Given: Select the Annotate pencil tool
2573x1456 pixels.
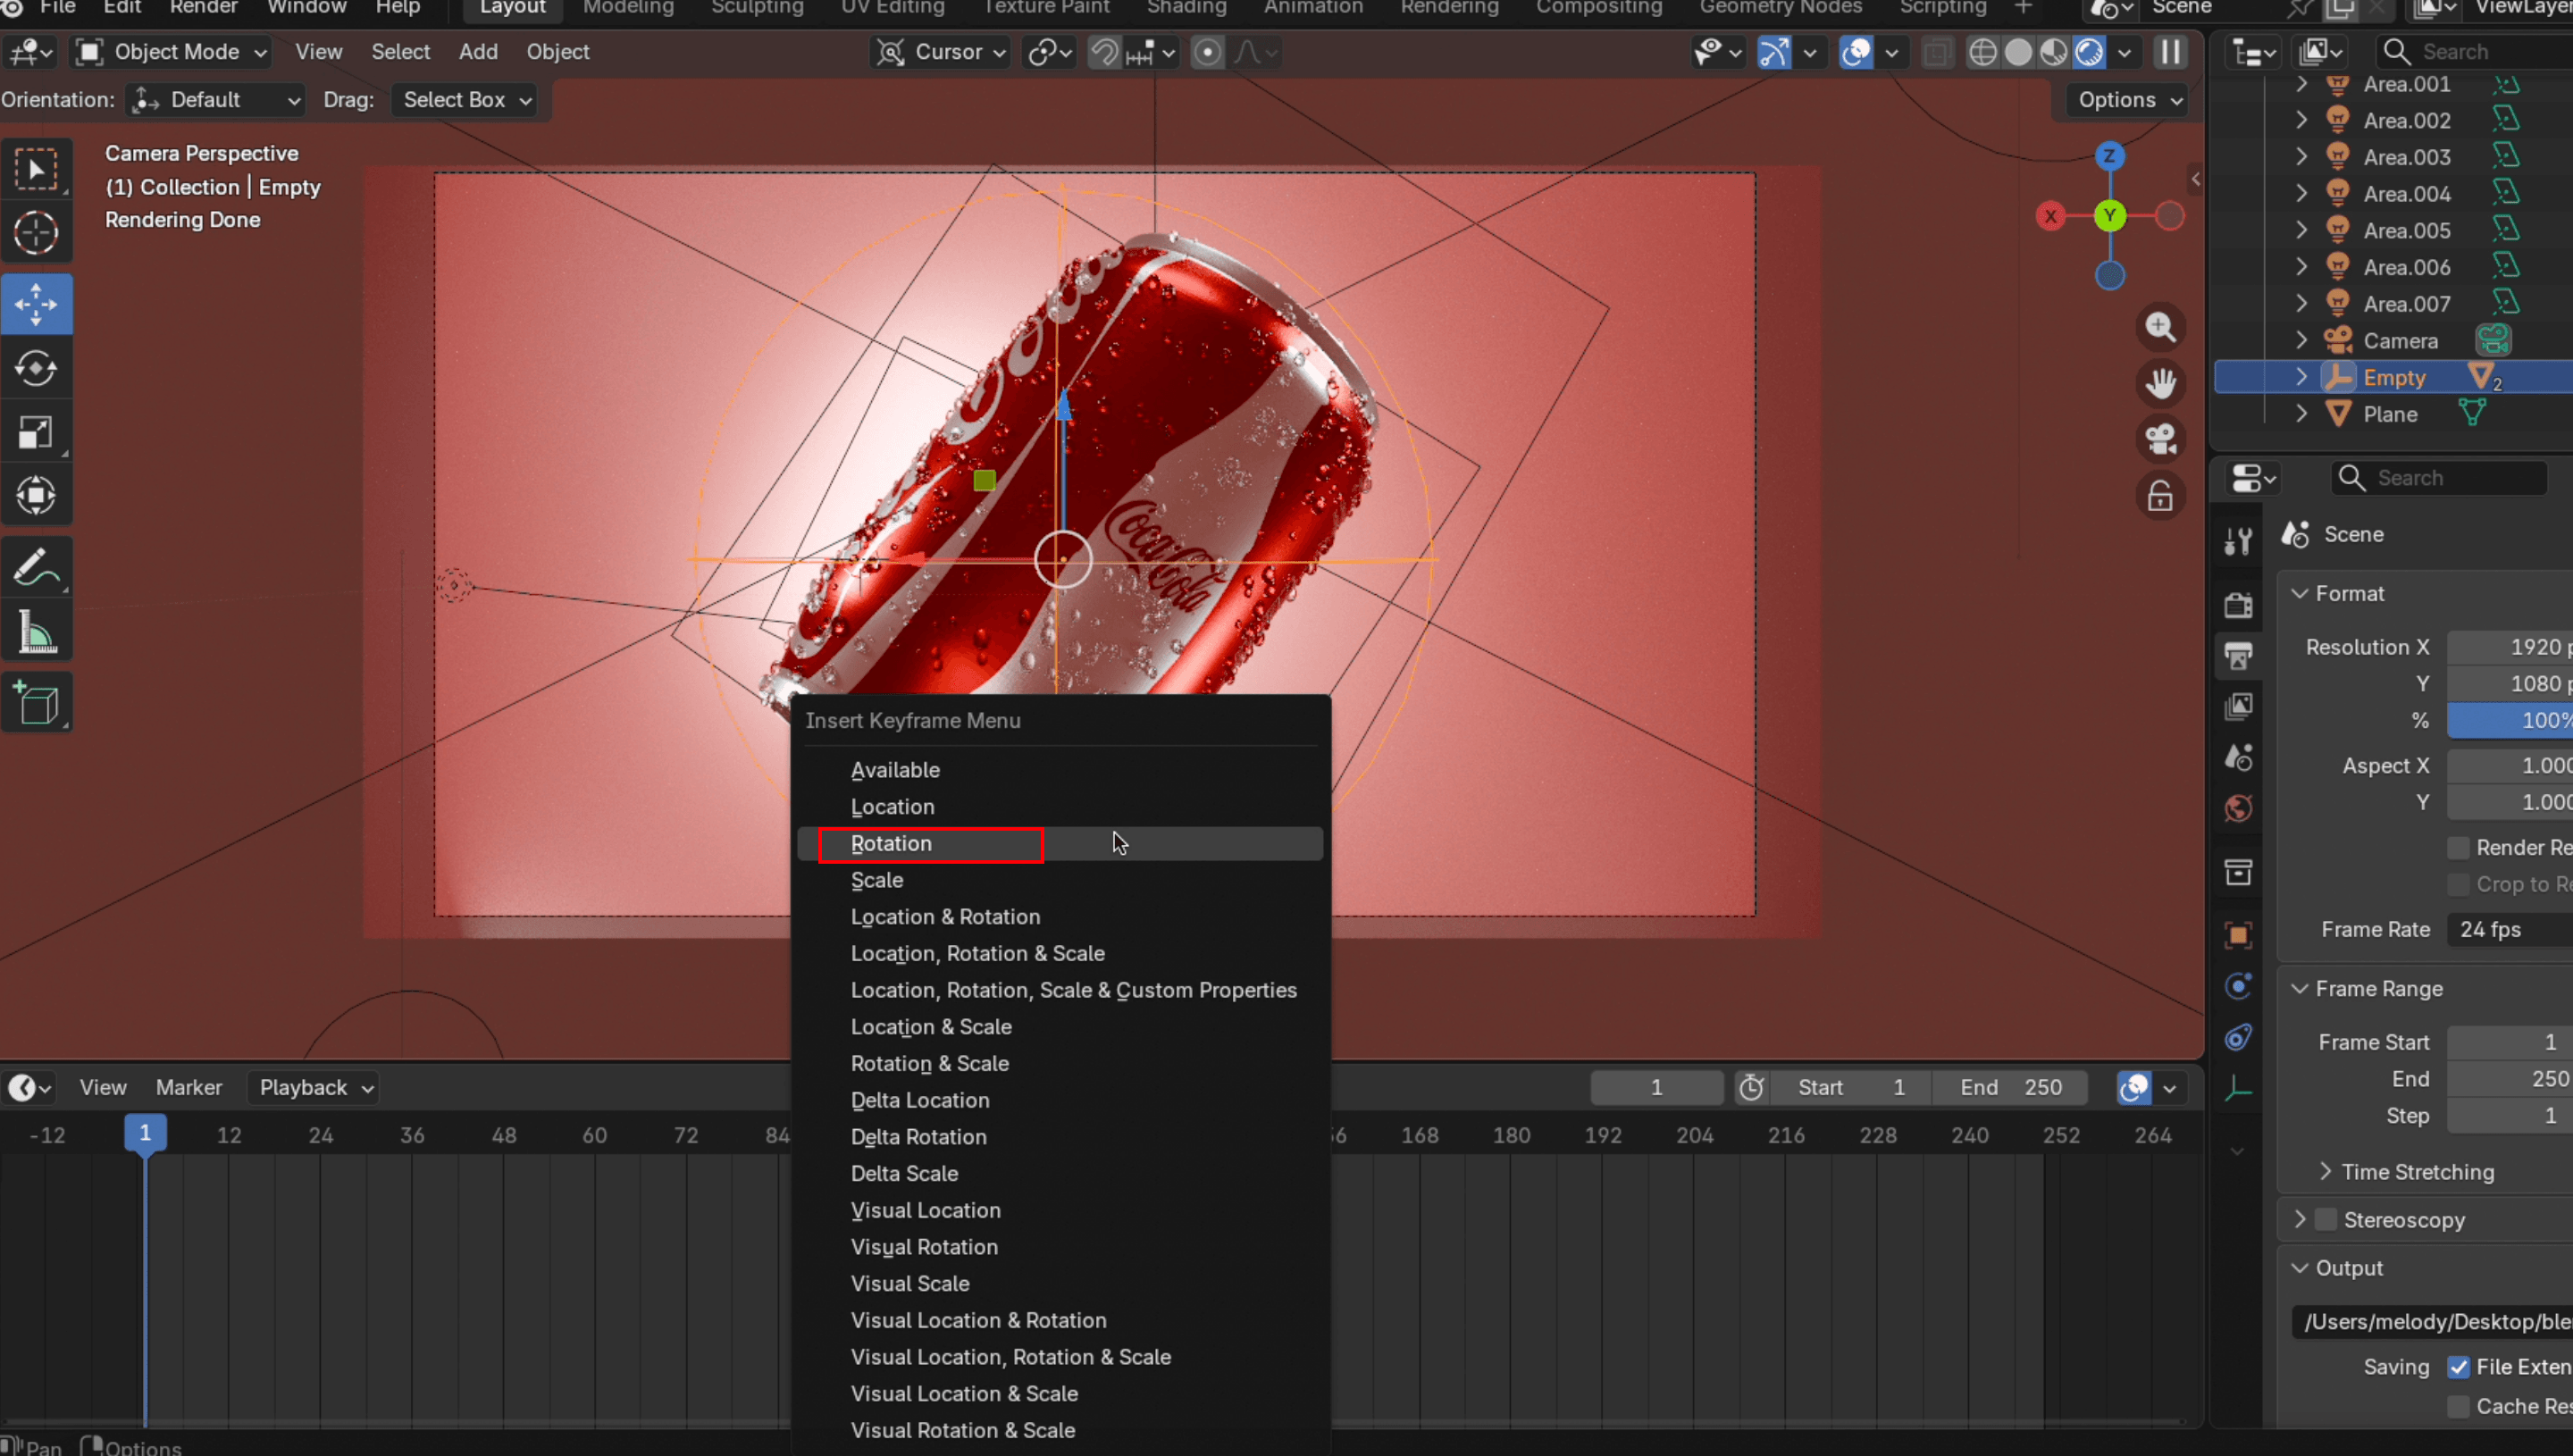Looking at the screenshot, I should click(x=36, y=567).
